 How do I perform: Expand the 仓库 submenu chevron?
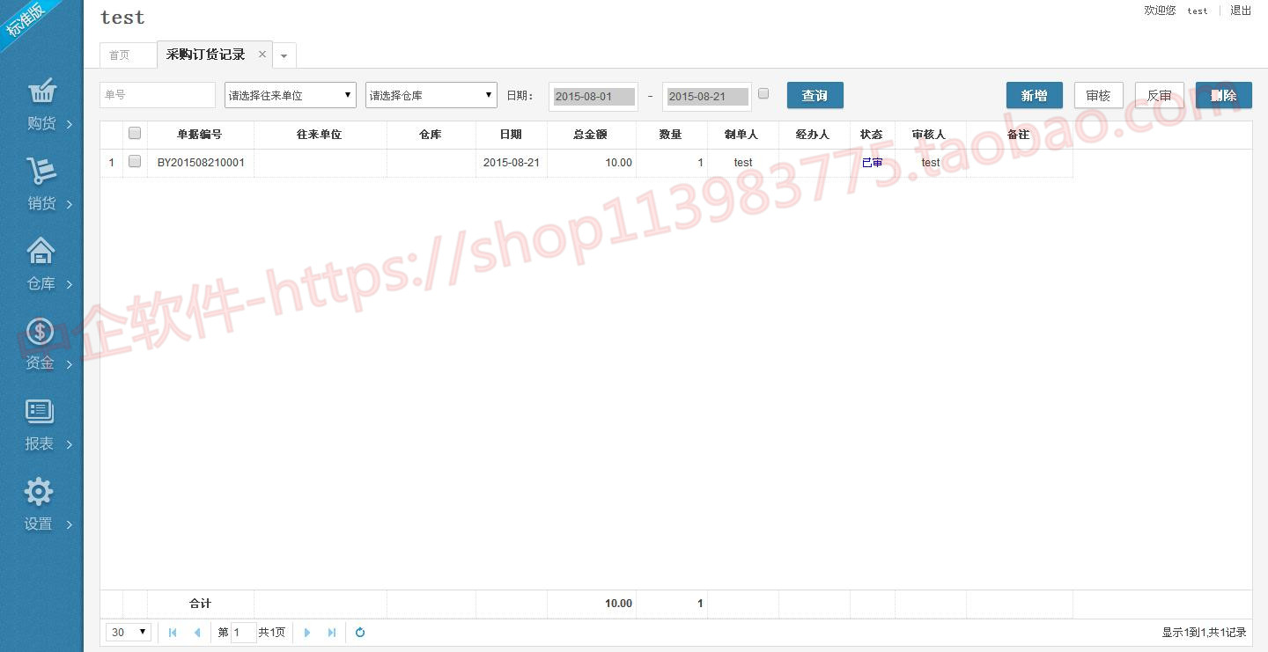pos(70,284)
